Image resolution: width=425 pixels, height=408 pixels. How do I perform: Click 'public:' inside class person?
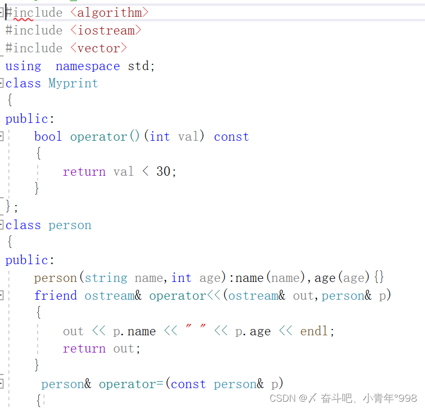pos(30,260)
